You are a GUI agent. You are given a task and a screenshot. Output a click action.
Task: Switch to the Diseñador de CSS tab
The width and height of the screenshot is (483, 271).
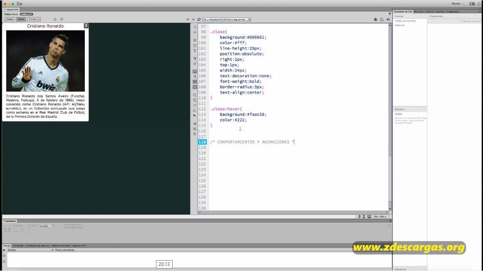pos(403,11)
